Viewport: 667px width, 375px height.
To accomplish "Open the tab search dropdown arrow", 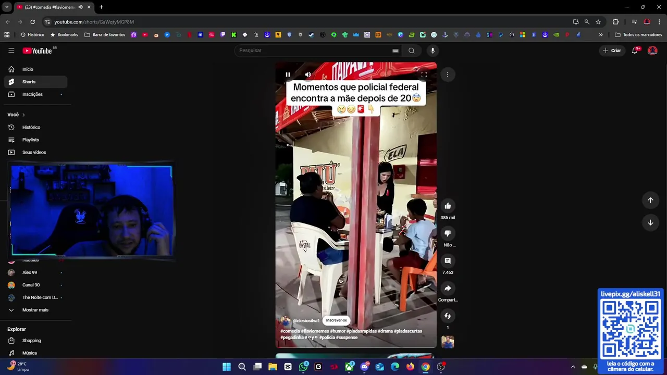I will (x=7, y=7).
